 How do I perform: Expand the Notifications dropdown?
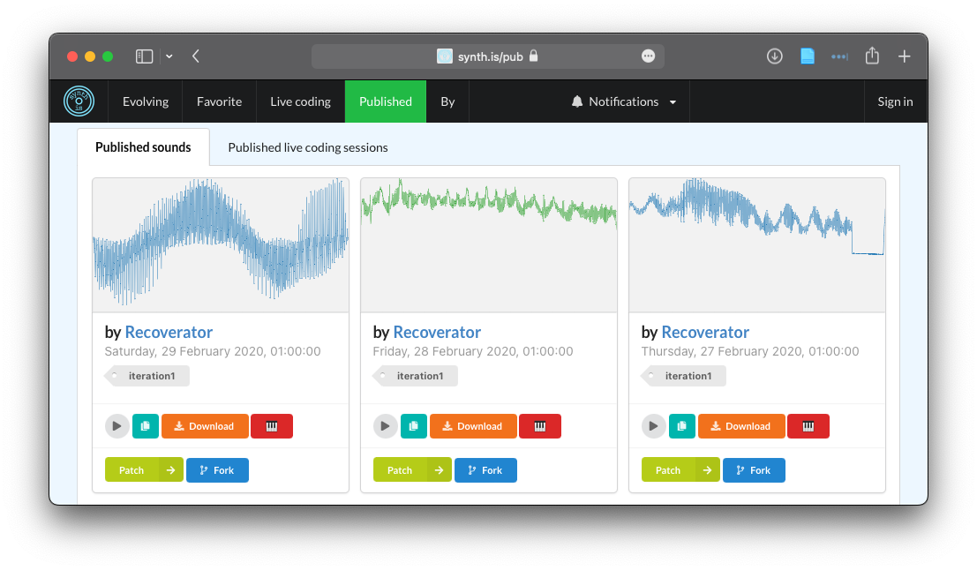[624, 101]
